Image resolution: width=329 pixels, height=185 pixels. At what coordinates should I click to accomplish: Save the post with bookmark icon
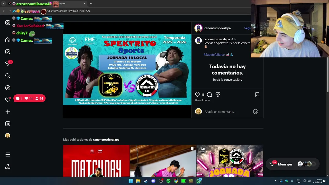click(257, 95)
